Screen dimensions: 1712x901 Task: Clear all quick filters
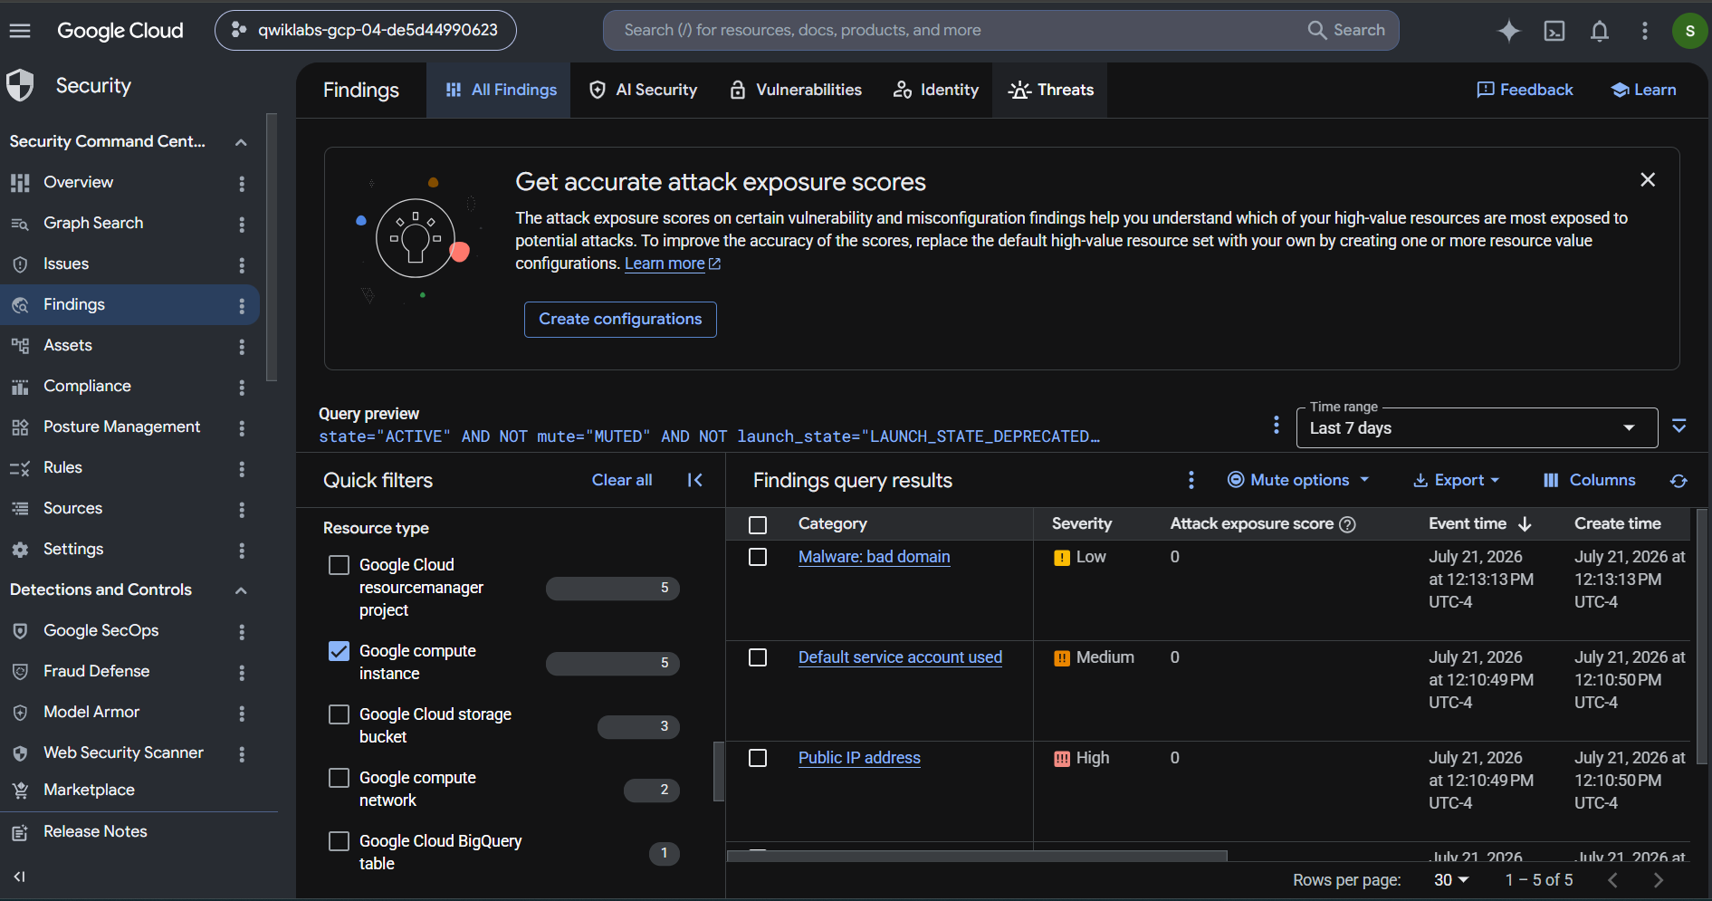(x=622, y=480)
